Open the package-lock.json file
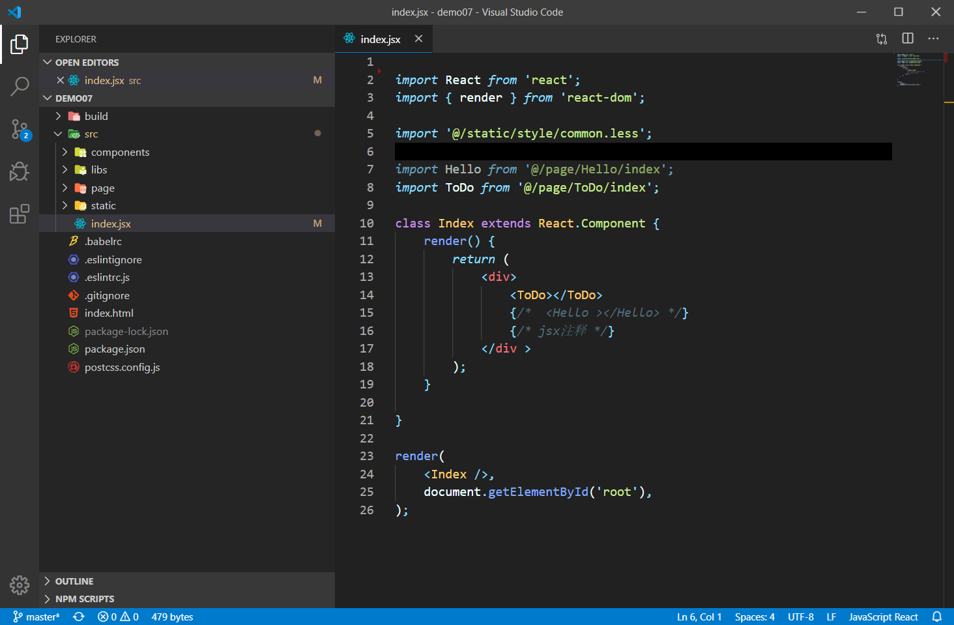 (x=187, y=331)
